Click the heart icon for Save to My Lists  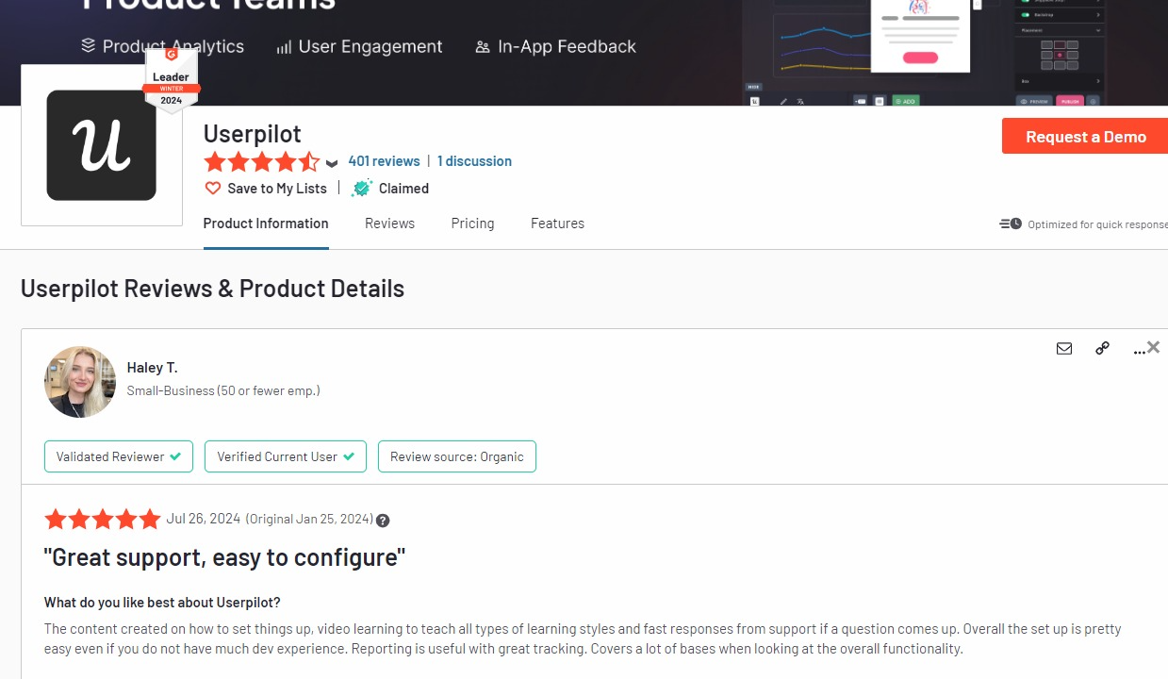coord(213,189)
